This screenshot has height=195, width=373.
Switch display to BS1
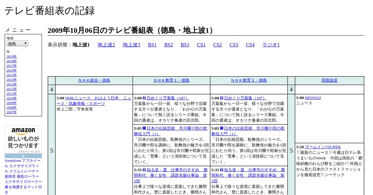(152, 45)
